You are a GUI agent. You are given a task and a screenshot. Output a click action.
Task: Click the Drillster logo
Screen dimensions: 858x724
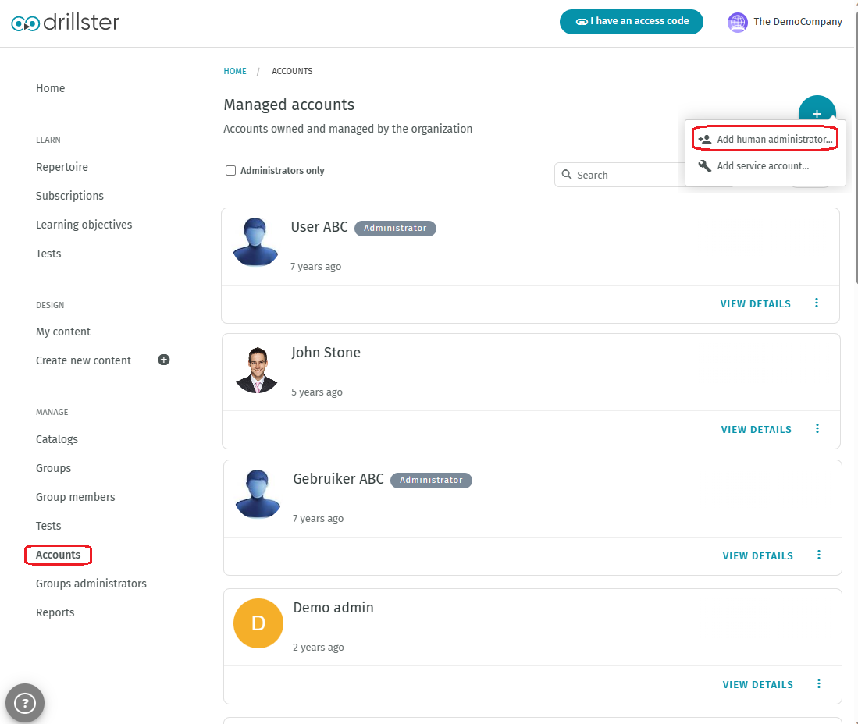66,22
